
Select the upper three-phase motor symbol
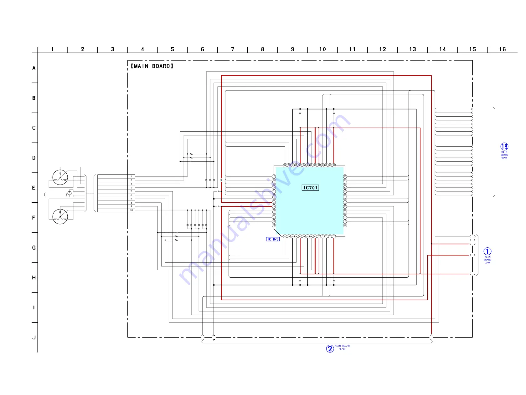click(x=60, y=177)
